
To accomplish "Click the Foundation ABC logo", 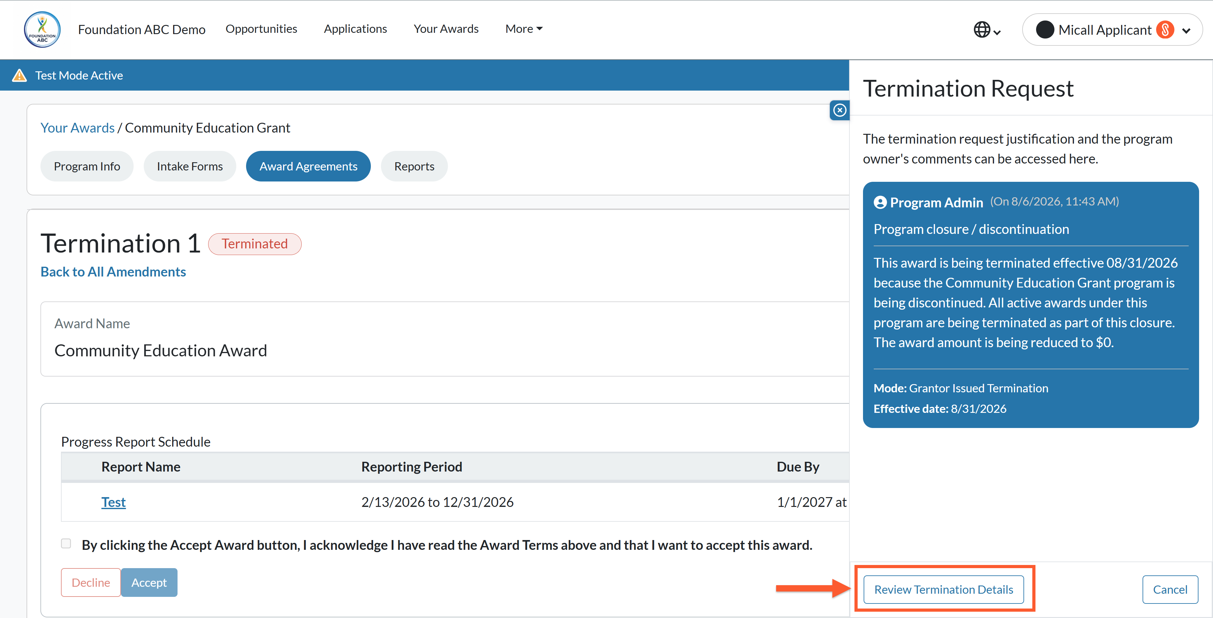I will (x=42, y=29).
